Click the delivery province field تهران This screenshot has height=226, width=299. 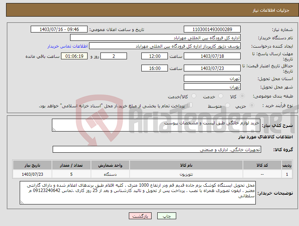pyautogui.click(x=212, y=78)
